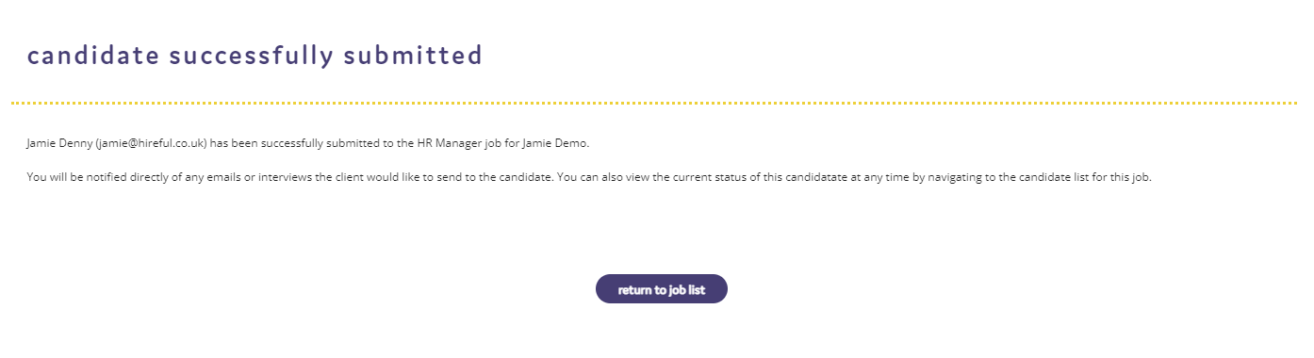Click the word candidate in the heading
Viewport: 1314px width, 358px height.
93,56
